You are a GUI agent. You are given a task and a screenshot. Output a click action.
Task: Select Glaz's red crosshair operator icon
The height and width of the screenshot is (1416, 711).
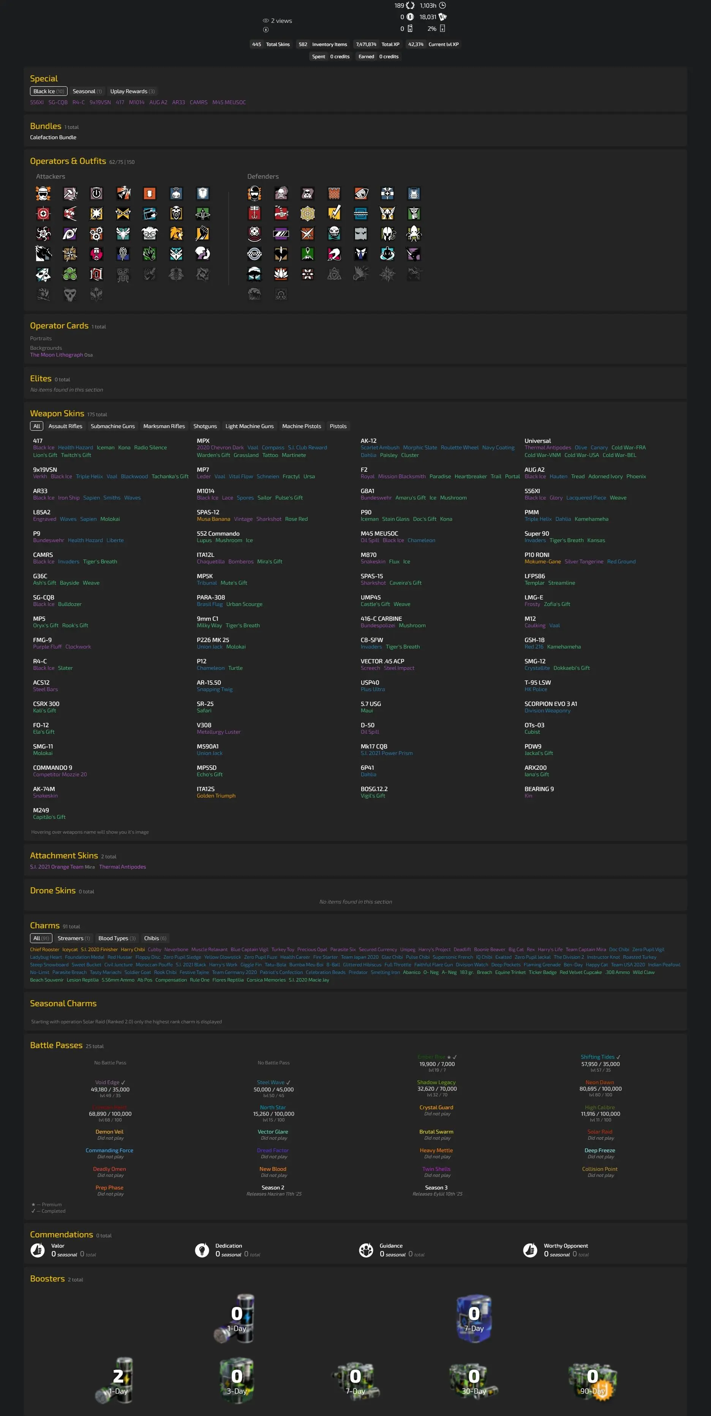coord(43,213)
